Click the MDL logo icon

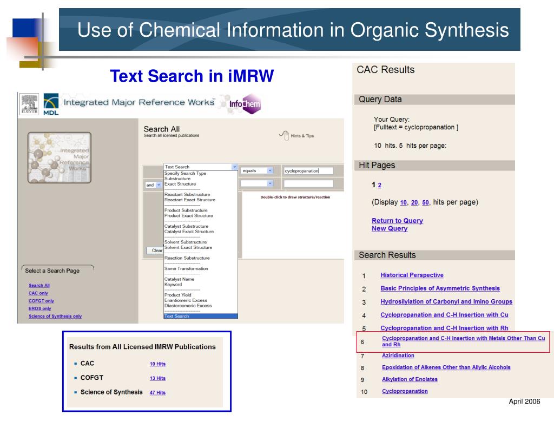(51, 104)
